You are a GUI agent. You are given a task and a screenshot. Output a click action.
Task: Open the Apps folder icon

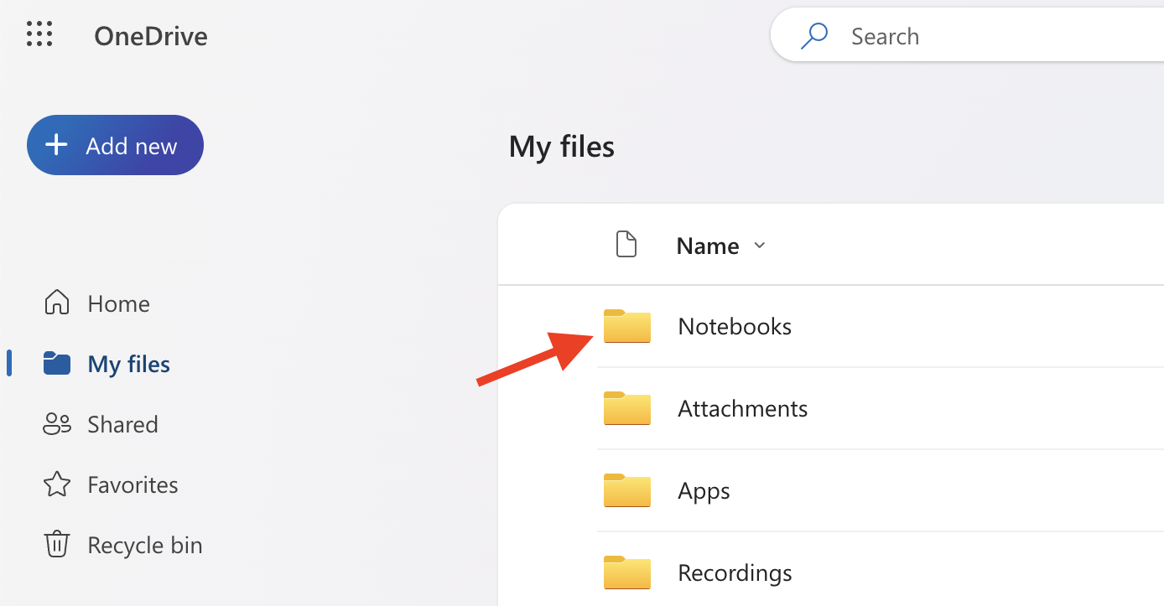coord(627,490)
